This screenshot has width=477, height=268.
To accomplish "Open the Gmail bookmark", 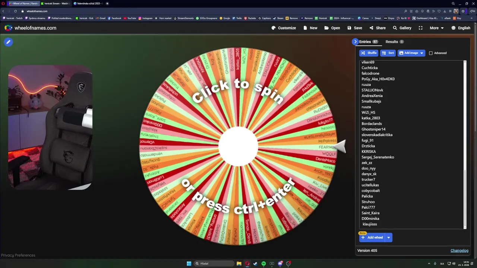I will (x=101, y=18).
